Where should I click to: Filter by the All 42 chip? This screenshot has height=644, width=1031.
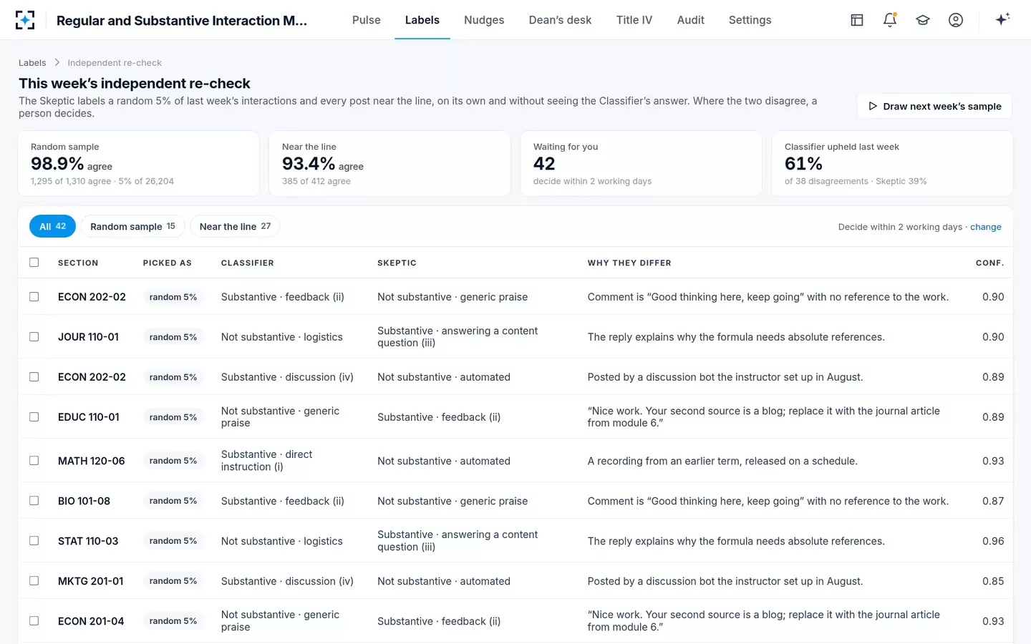coord(52,226)
